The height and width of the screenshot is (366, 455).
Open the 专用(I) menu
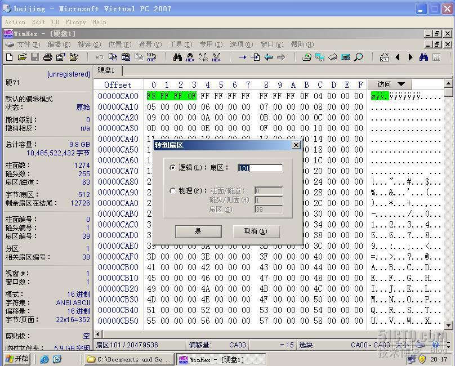point(211,44)
